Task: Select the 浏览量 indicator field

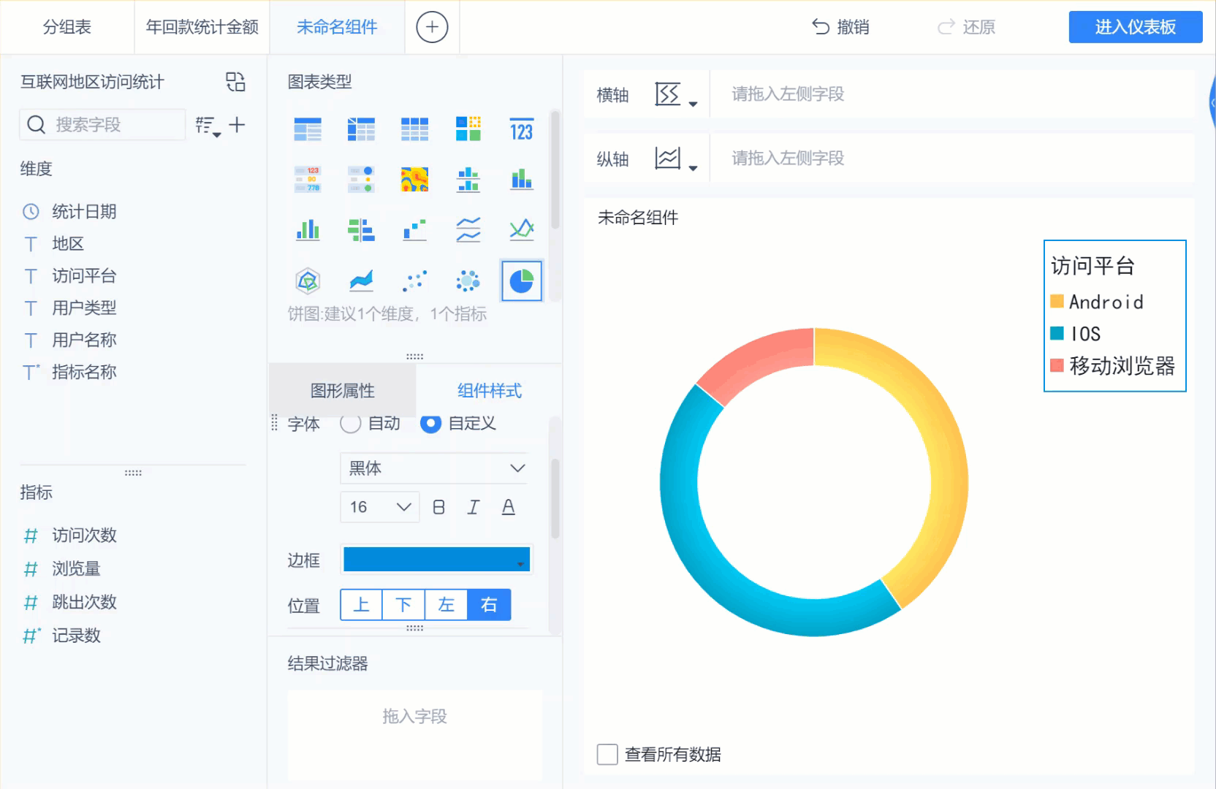Action: [x=76, y=569]
